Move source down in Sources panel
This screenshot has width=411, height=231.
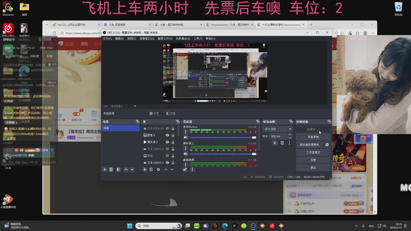pyautogui.click(x=172, y=169)
